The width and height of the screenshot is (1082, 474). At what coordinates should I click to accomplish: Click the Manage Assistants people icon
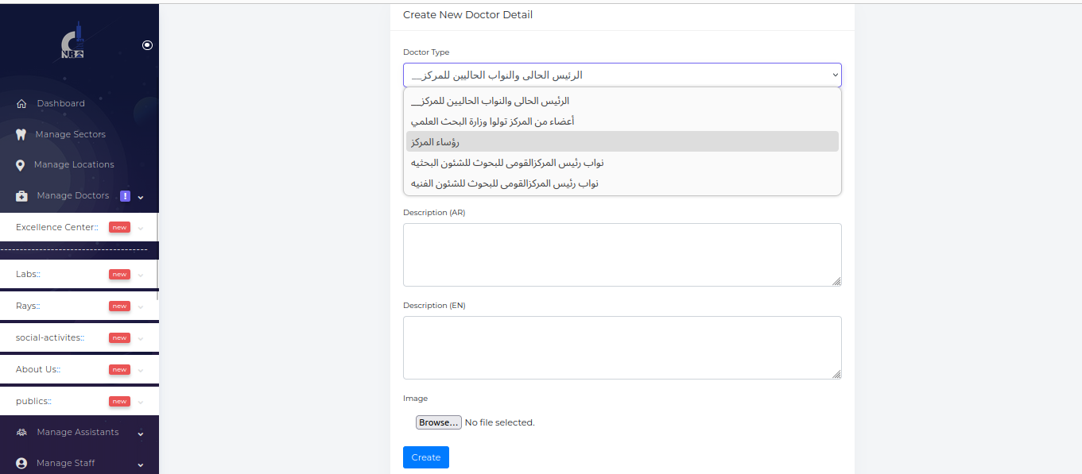coord(21,433)
